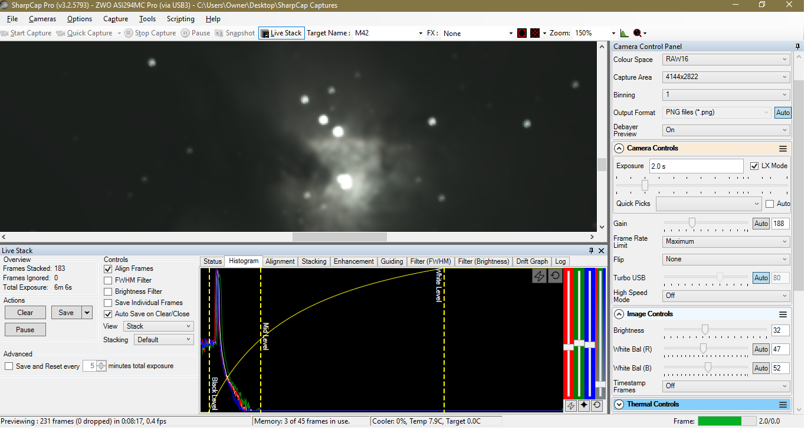Toggle the Live Stack tool
The image size is (811, 436).
(x=281, y=33)
